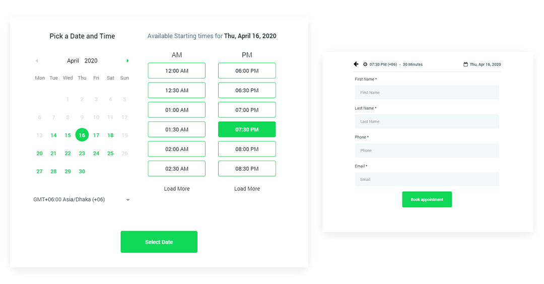Go to next month using green arrow
Screen dimensions: 544x284
coord(127,61)
